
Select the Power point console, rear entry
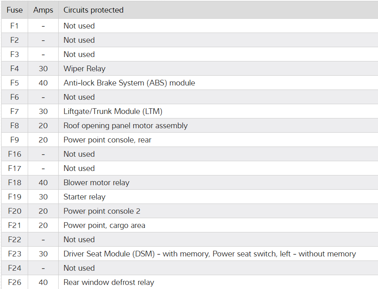coord(107,140)
